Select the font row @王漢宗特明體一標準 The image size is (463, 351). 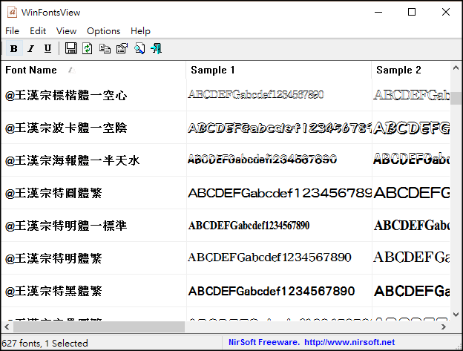pyautogui.click(x=226, y=226)
